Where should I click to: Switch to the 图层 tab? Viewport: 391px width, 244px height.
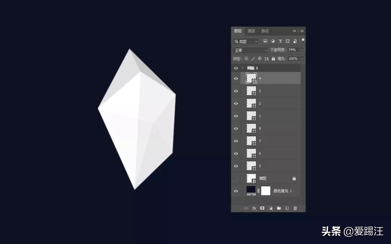pos(237,31)
